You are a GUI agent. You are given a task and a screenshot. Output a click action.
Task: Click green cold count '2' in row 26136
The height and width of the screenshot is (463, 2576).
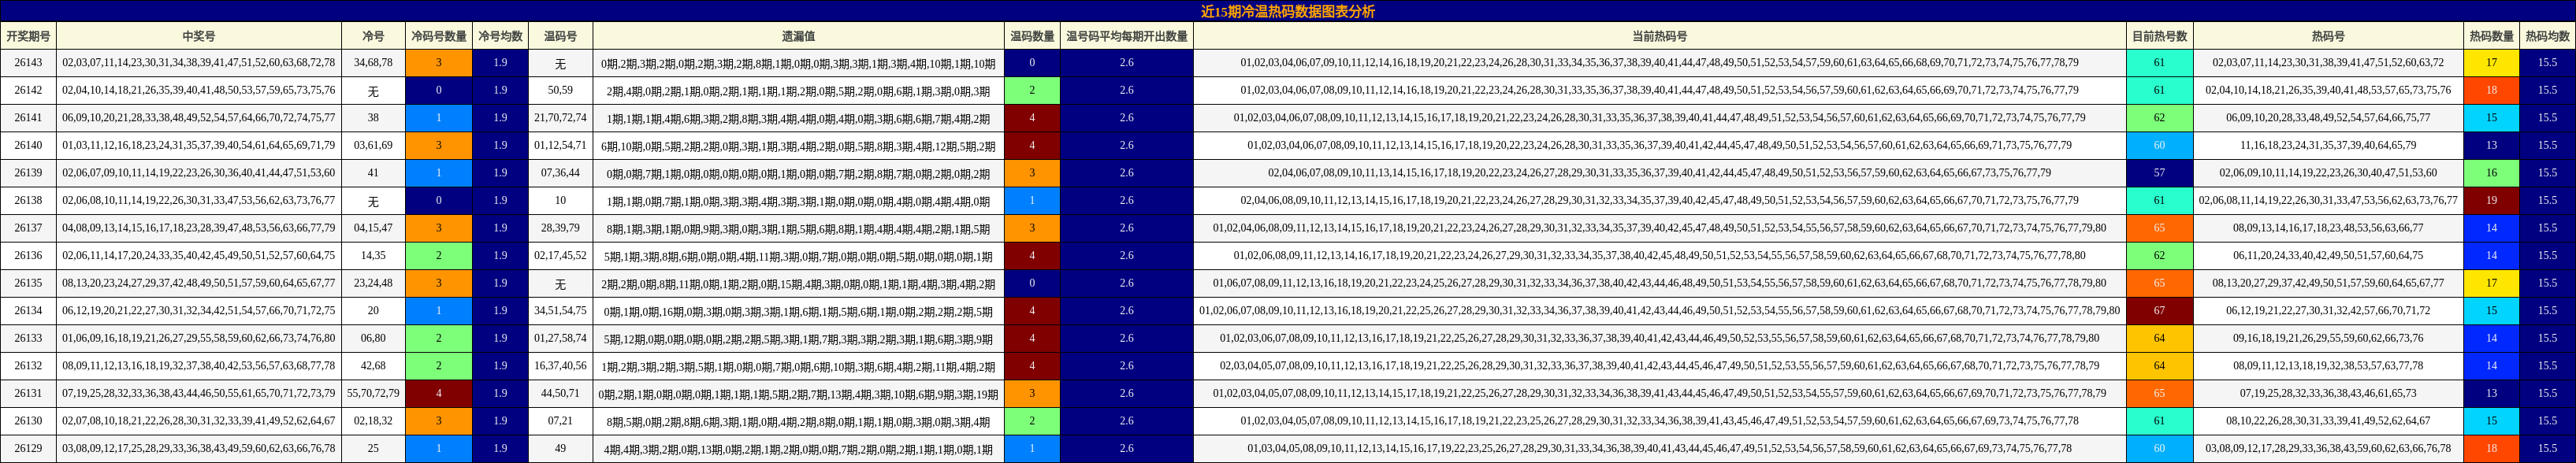coord(439,255)
